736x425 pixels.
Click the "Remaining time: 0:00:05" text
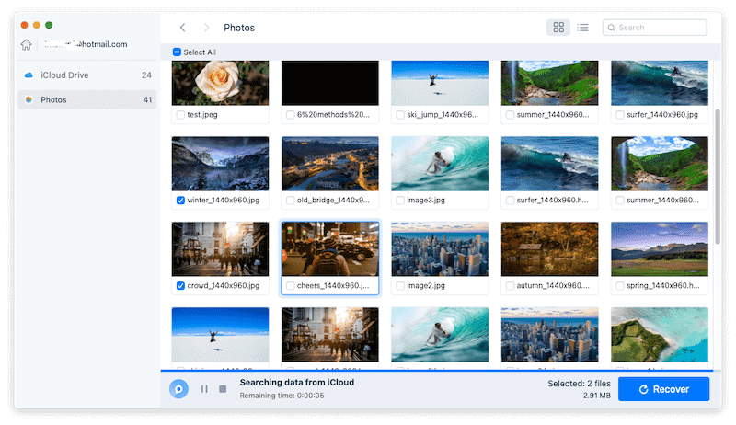tap(282, 396)
